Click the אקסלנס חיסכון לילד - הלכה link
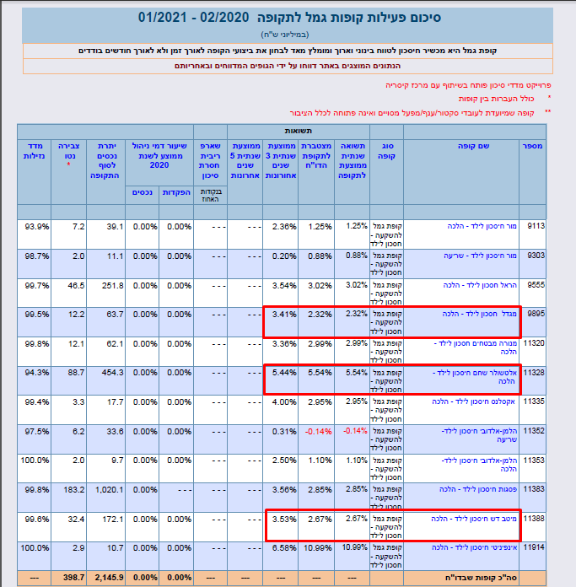This screenshot has height=587, width=576. click(x=477, y=401)
